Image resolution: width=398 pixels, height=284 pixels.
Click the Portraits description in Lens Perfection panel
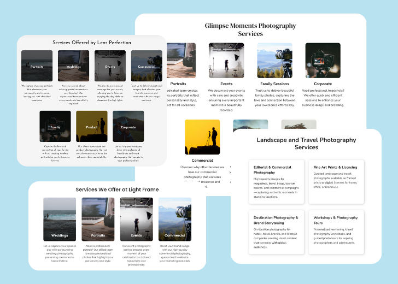[37, 93]
